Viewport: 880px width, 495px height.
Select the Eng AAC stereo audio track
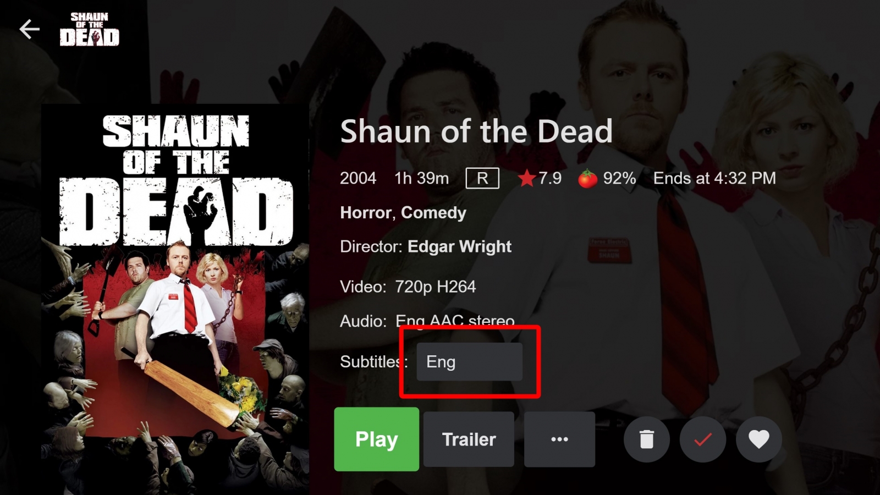point(455,321)
